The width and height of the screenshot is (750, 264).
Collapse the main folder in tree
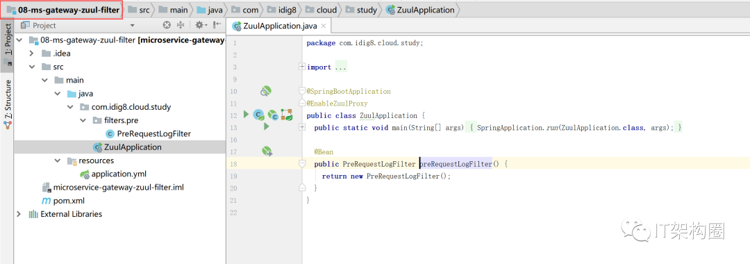coord(44,81)
